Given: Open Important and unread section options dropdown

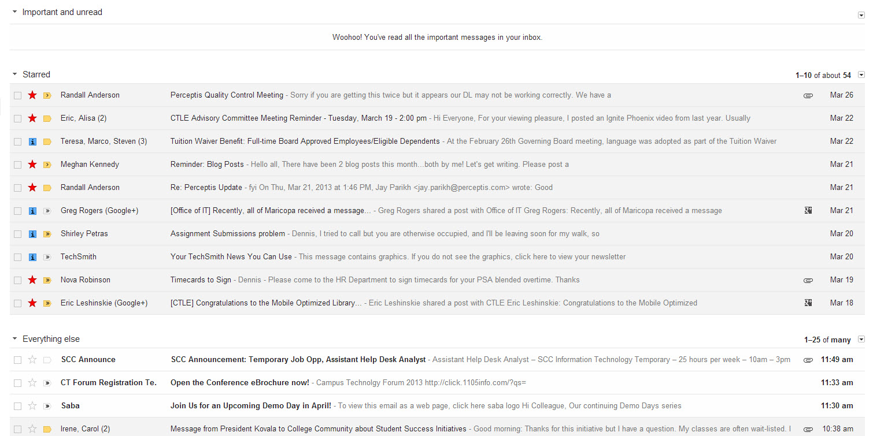Looking at the screenshot, I should click(x=861, y=15).
